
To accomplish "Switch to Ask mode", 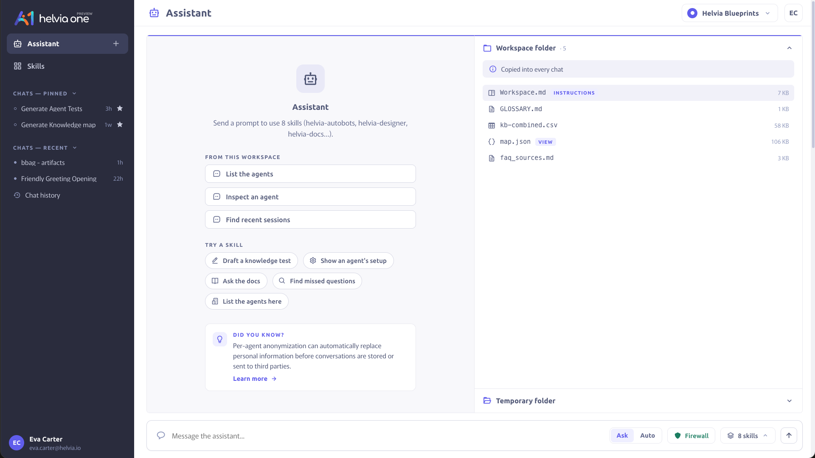I will [x=622, y=436].
